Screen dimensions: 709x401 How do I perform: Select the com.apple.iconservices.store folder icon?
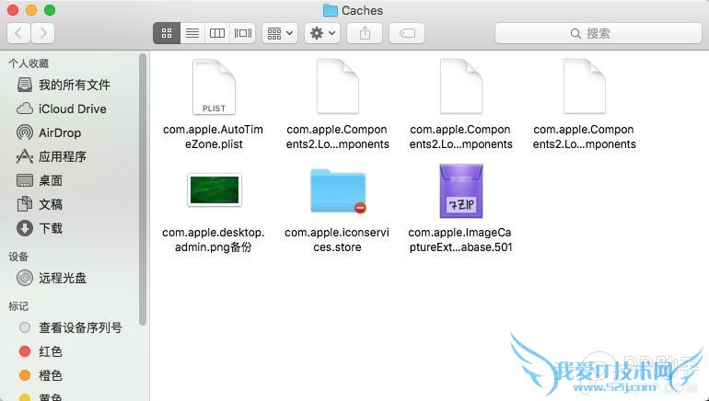coord(338,190)
